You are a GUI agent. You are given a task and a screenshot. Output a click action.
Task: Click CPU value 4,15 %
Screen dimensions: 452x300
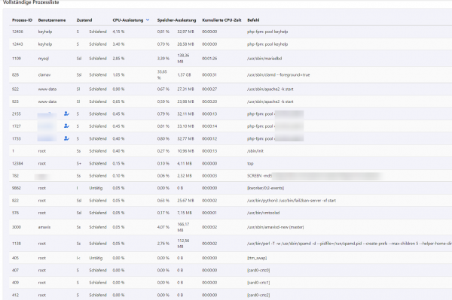[118, 32]
